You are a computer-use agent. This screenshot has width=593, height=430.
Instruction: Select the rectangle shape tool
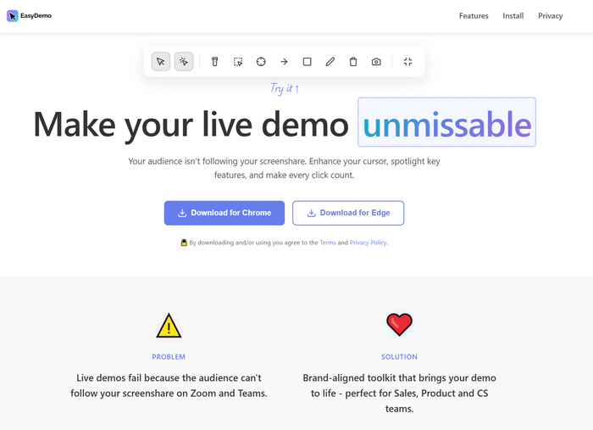tap(308, 62)
